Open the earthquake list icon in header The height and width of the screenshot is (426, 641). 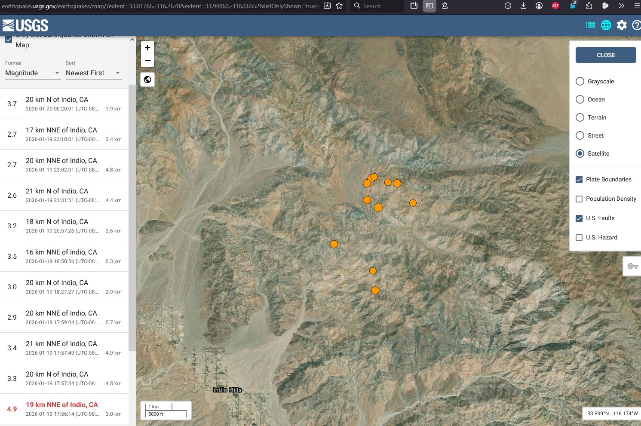point(590,25)
